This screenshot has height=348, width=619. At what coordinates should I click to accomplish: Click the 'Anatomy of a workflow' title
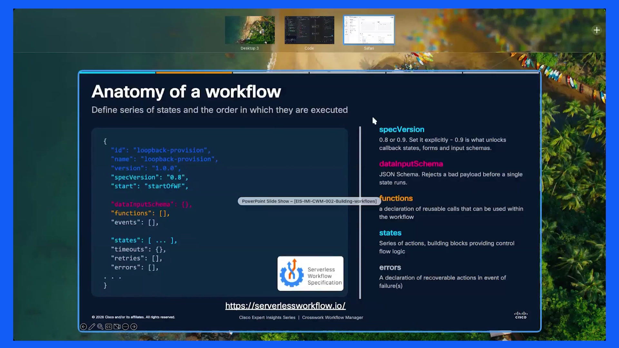(x=186, y=92)
